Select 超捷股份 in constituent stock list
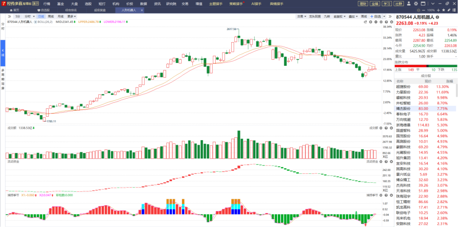This screenshot has height=227, width=458. tap(403, 87)
